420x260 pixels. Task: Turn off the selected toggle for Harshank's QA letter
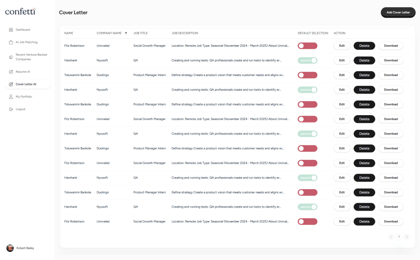pos(307,60)
